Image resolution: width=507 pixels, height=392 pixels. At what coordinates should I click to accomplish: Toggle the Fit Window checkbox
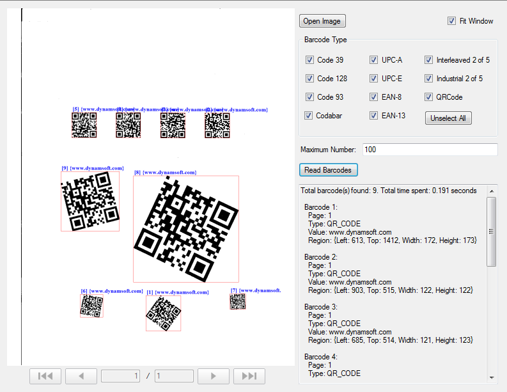452,21
